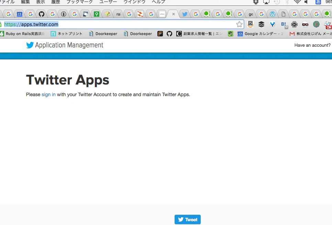The height and width of the screenshot is (225, 332).
Task: Open the Buffer extension icon
Action: coord(261,24)
